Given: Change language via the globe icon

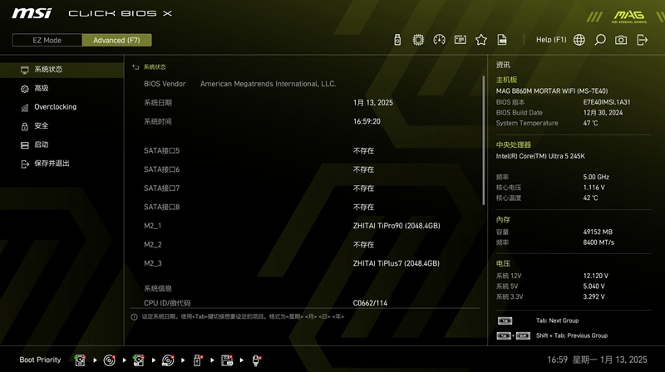Looking at the screenshot, I should 579,40.
